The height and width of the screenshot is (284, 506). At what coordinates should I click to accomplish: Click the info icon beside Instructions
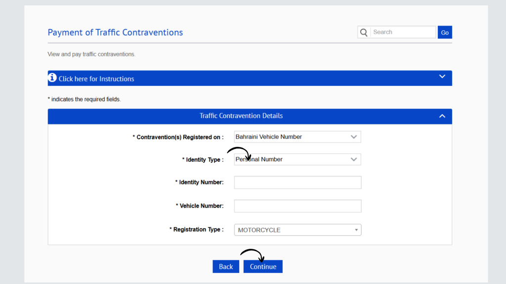(x=52, y=78)
